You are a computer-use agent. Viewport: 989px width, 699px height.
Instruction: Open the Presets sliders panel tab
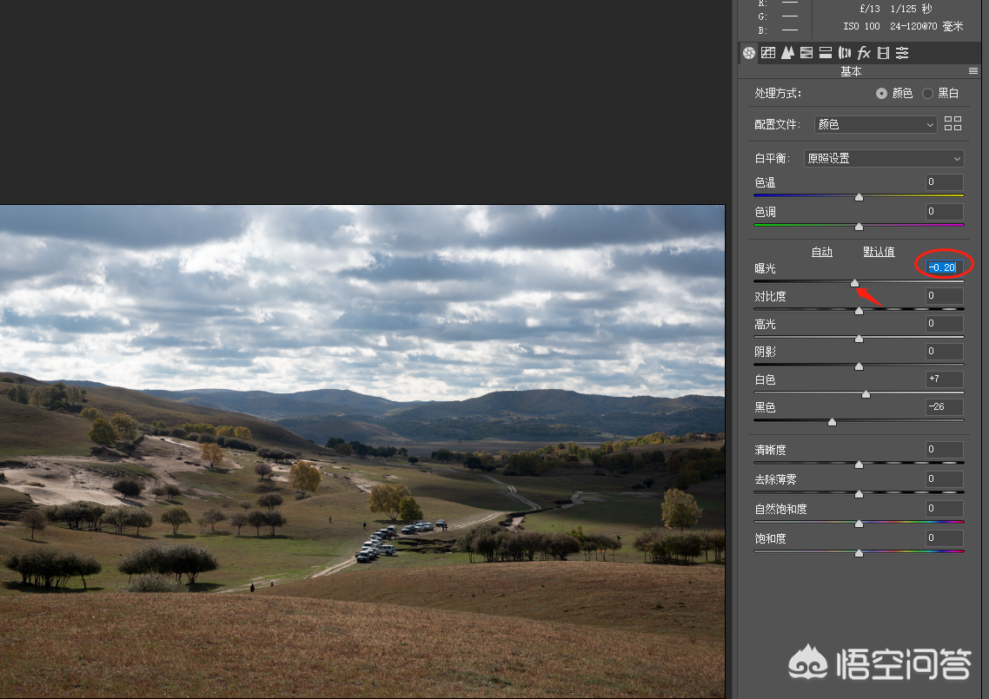(903, 53)
